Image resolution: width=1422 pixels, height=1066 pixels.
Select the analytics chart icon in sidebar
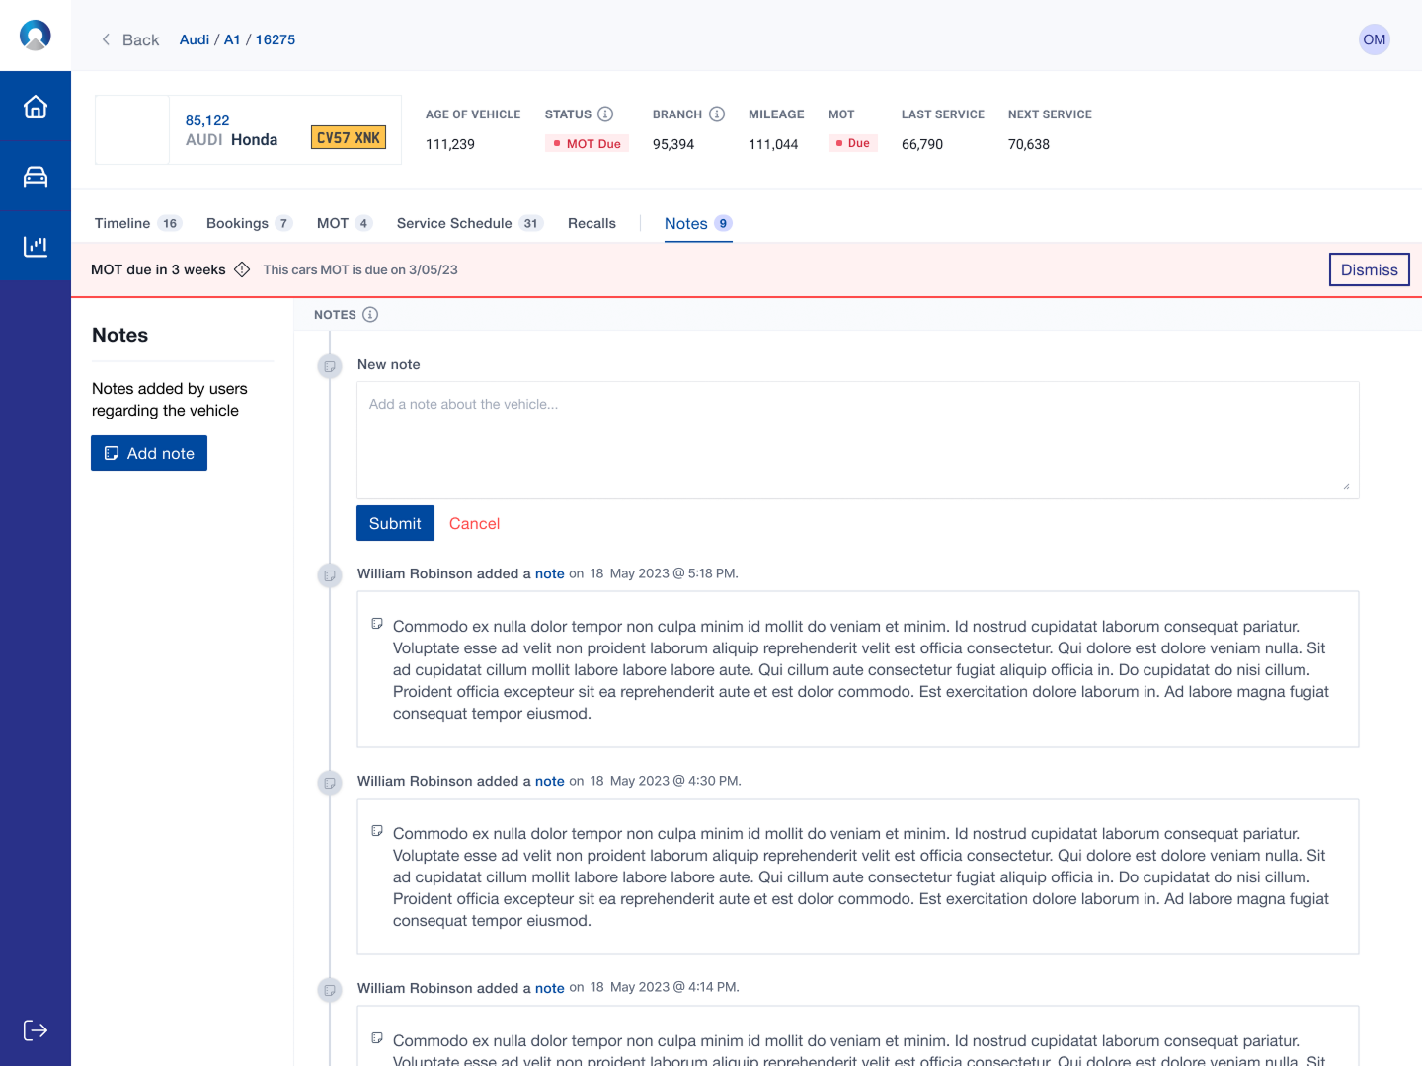tap(36, 247)
